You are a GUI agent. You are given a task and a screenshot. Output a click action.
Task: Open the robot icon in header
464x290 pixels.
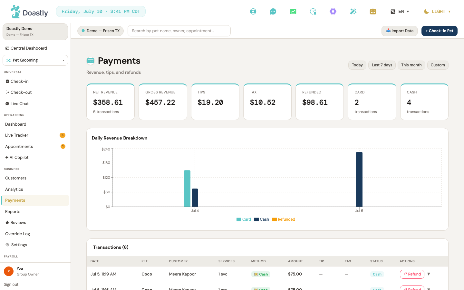(x=373, y=12)
